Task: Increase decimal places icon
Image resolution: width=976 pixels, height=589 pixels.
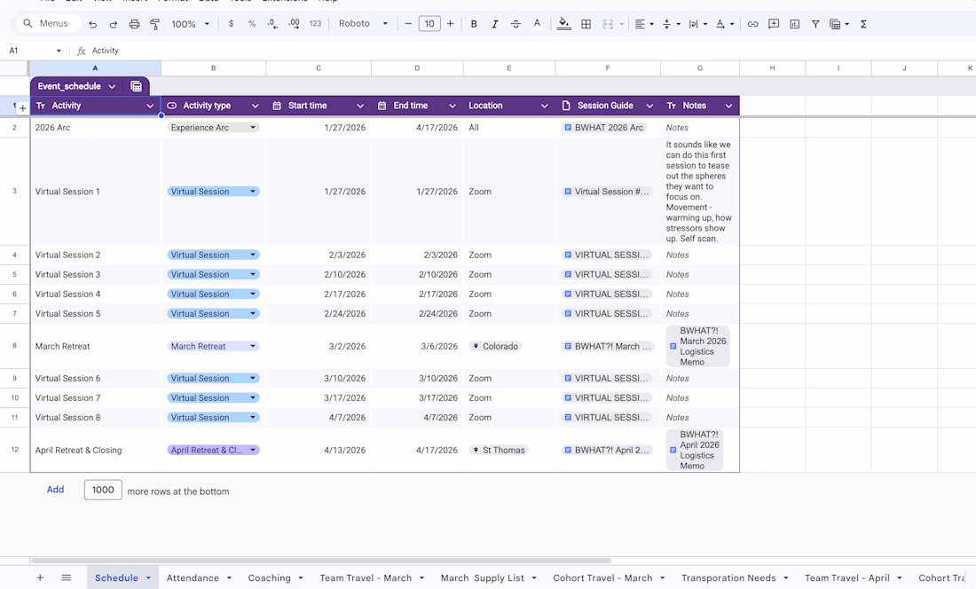Action: pyautogui.click(x=294, y=24)
